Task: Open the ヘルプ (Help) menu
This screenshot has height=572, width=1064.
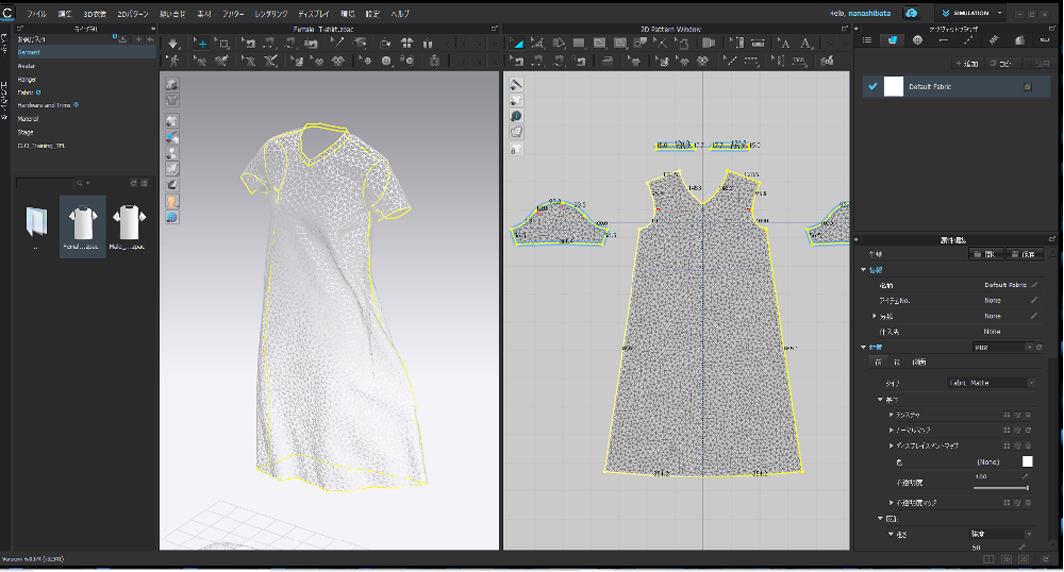Action: (x=400, y=14)
